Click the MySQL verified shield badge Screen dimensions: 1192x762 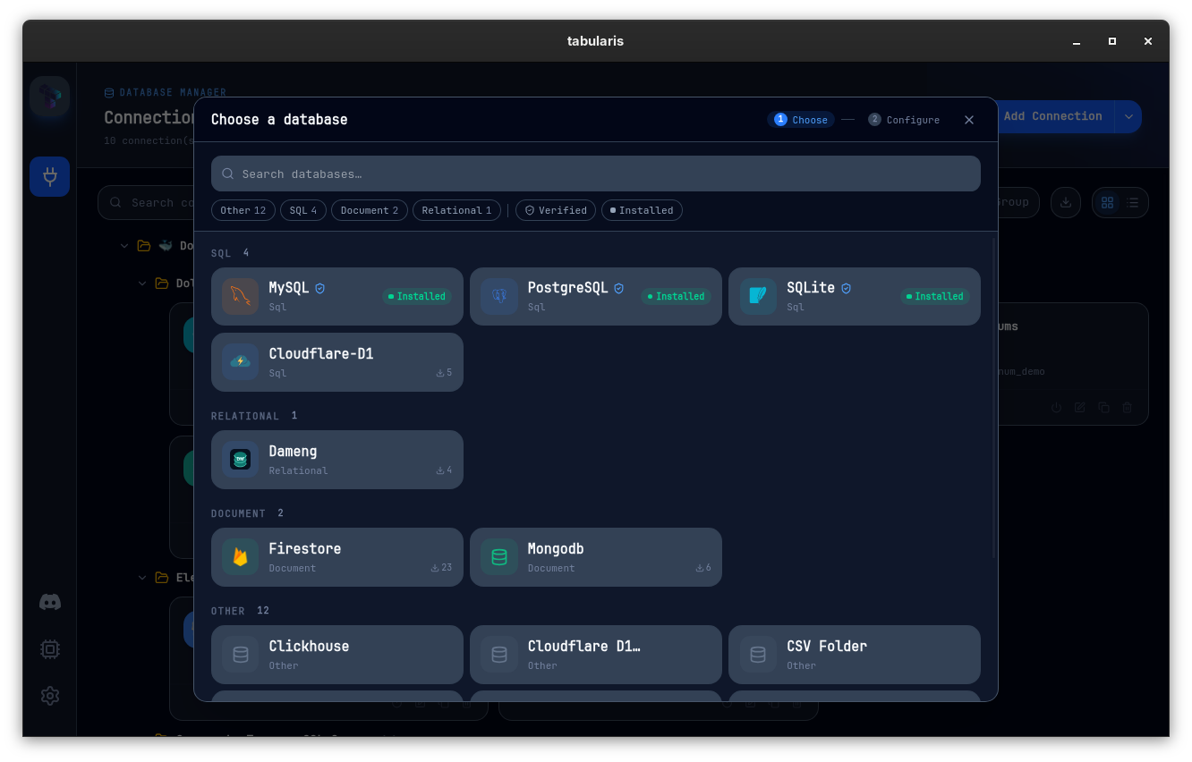click(320, 288)
